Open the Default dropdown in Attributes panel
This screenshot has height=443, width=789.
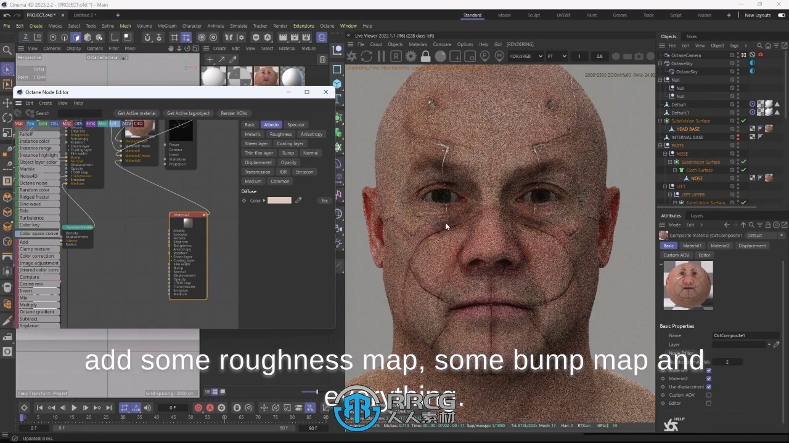click(765, 236)
